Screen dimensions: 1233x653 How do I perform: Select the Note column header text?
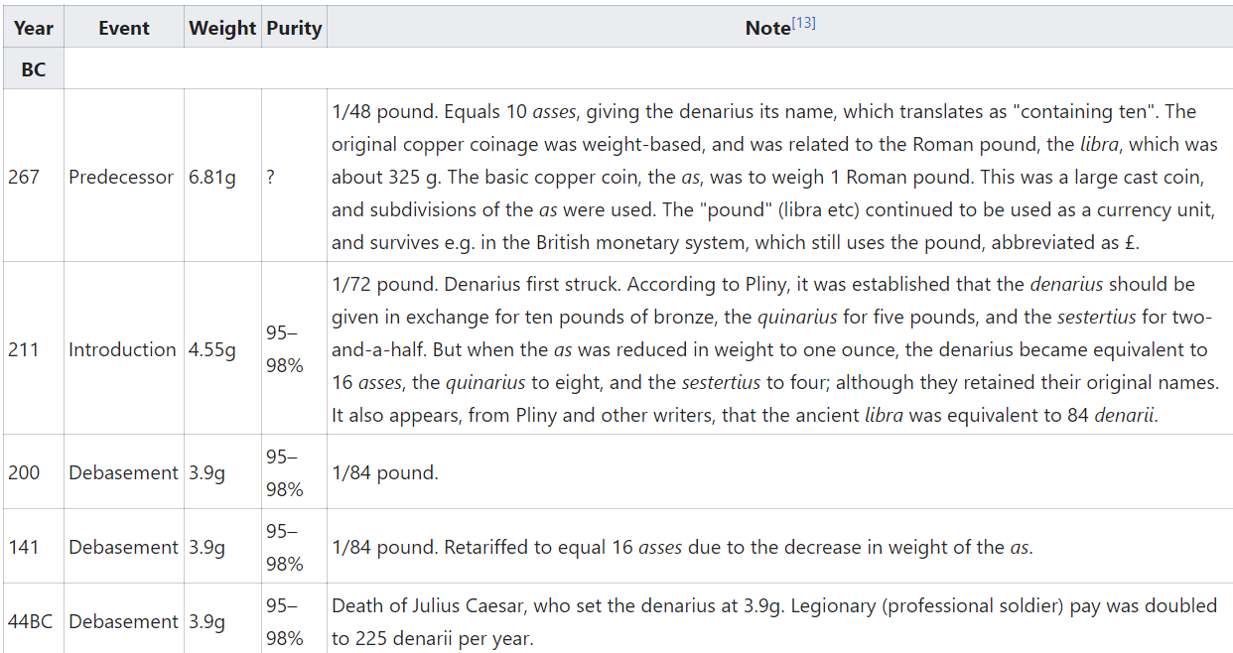(x=767, y=28)
